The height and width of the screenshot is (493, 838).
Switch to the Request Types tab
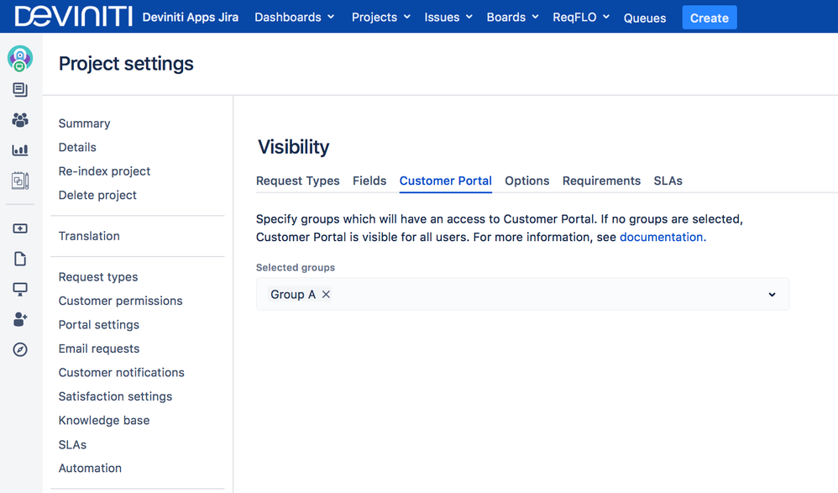(298, 181)
